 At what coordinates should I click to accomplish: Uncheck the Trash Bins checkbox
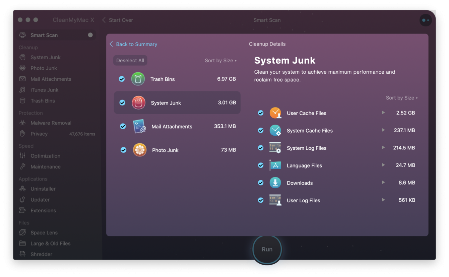(x=122, y=79)
